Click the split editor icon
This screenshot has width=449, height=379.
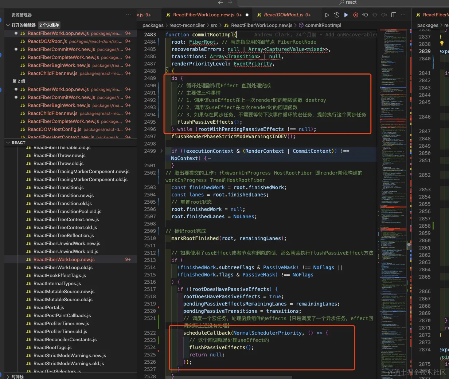pos(394,15)
